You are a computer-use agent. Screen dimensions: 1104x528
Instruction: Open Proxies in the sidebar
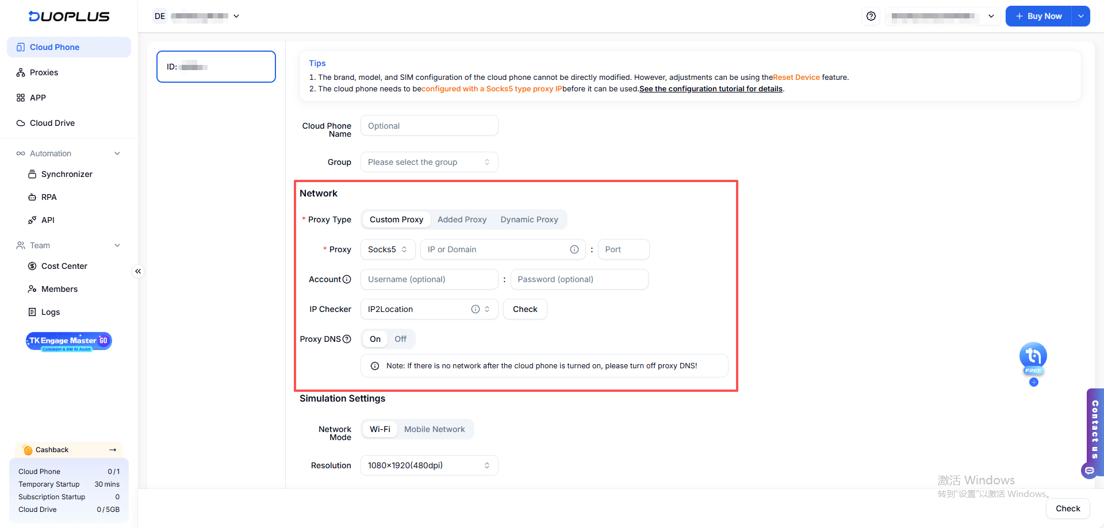44,72
